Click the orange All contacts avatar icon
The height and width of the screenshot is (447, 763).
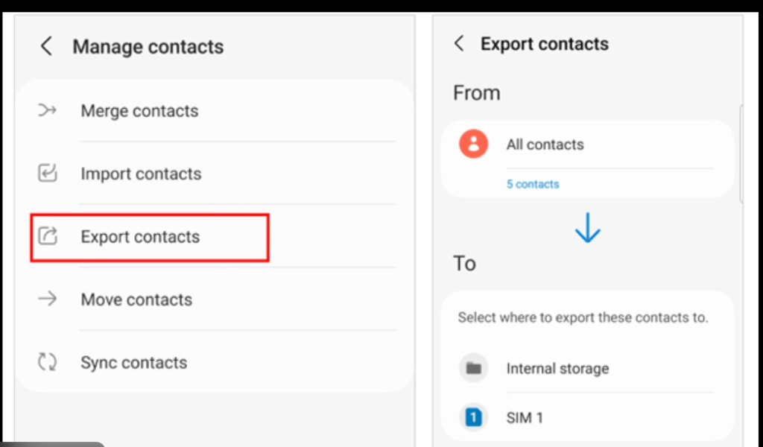coord(473,144)
